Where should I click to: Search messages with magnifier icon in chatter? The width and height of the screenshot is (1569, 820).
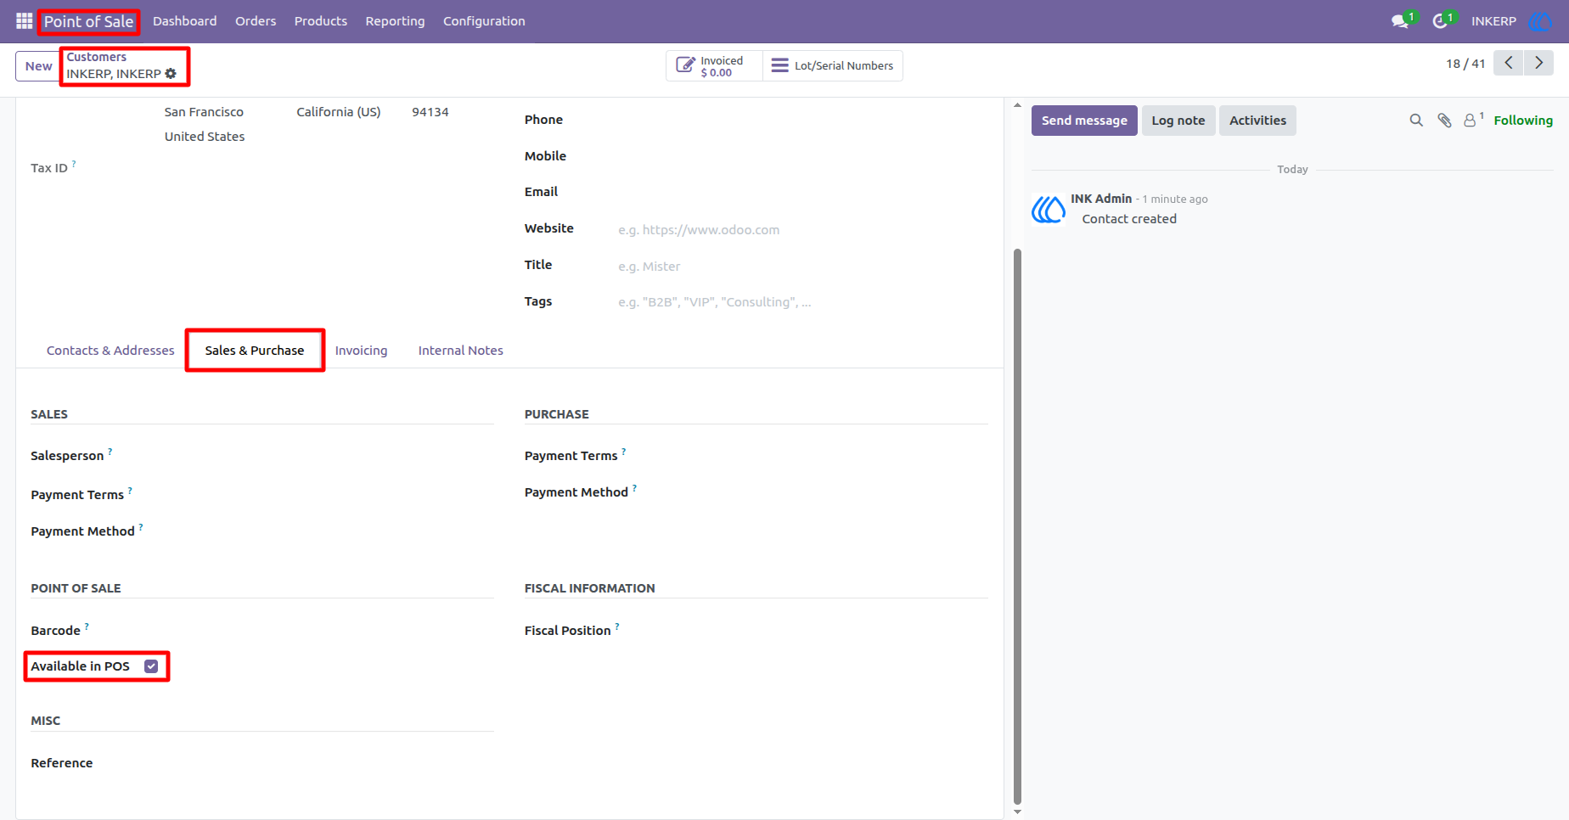pos(1416,121)
